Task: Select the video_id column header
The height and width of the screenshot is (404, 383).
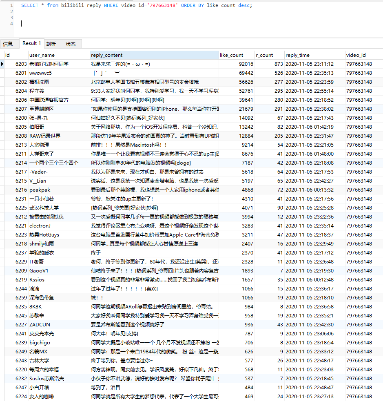Action: 364,55
